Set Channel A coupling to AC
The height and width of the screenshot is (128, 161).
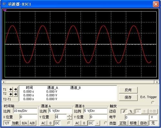tap(43, 123)
